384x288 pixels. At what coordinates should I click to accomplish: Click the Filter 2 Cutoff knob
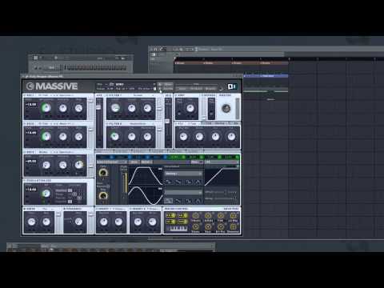pos(115,137)
